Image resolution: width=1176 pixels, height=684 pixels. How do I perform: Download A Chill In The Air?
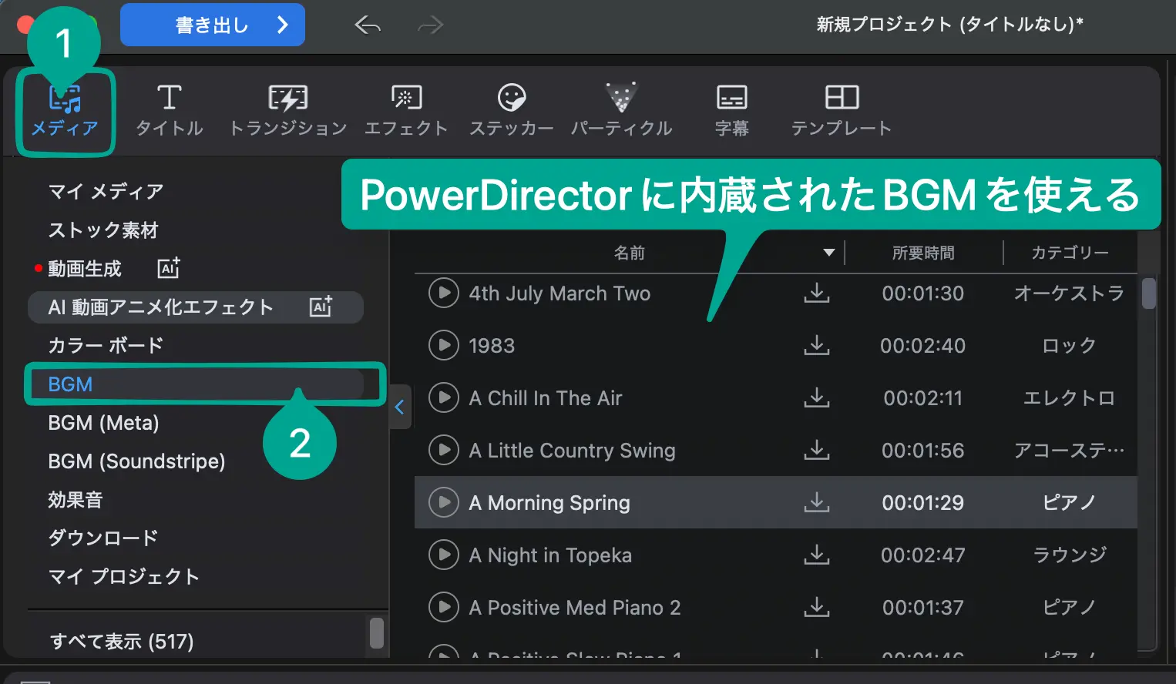[817, 397]
